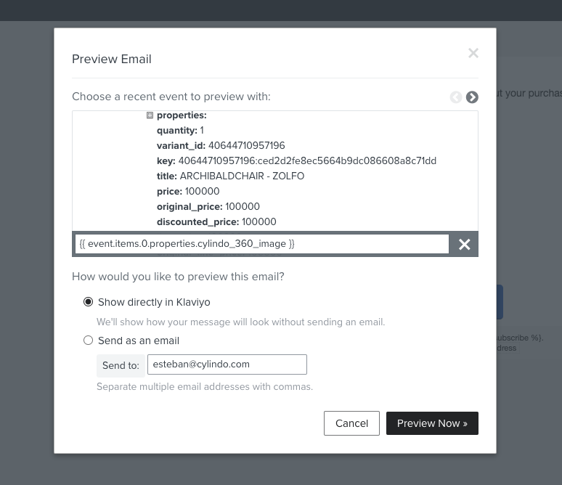The width and height of the screenshot is (562, 485).
Task: Select Send as an email option
Action: click(88, 341)
